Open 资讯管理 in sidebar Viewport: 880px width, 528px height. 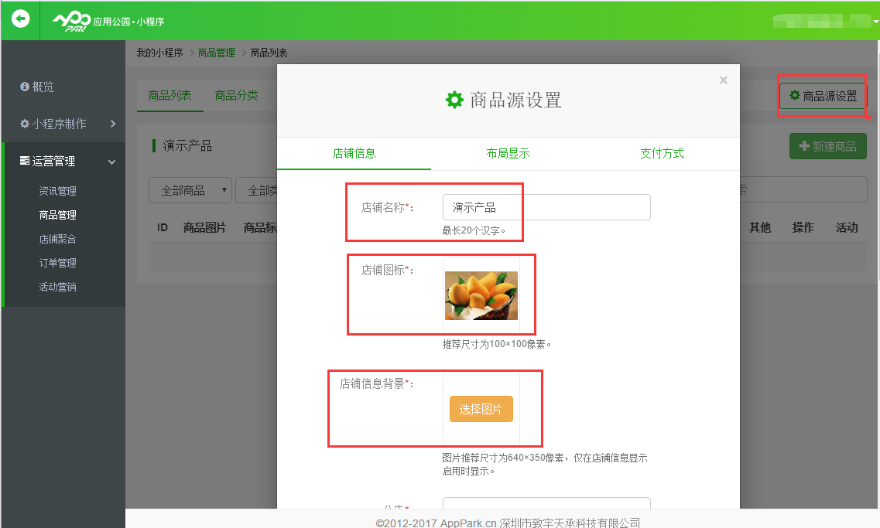58,191
